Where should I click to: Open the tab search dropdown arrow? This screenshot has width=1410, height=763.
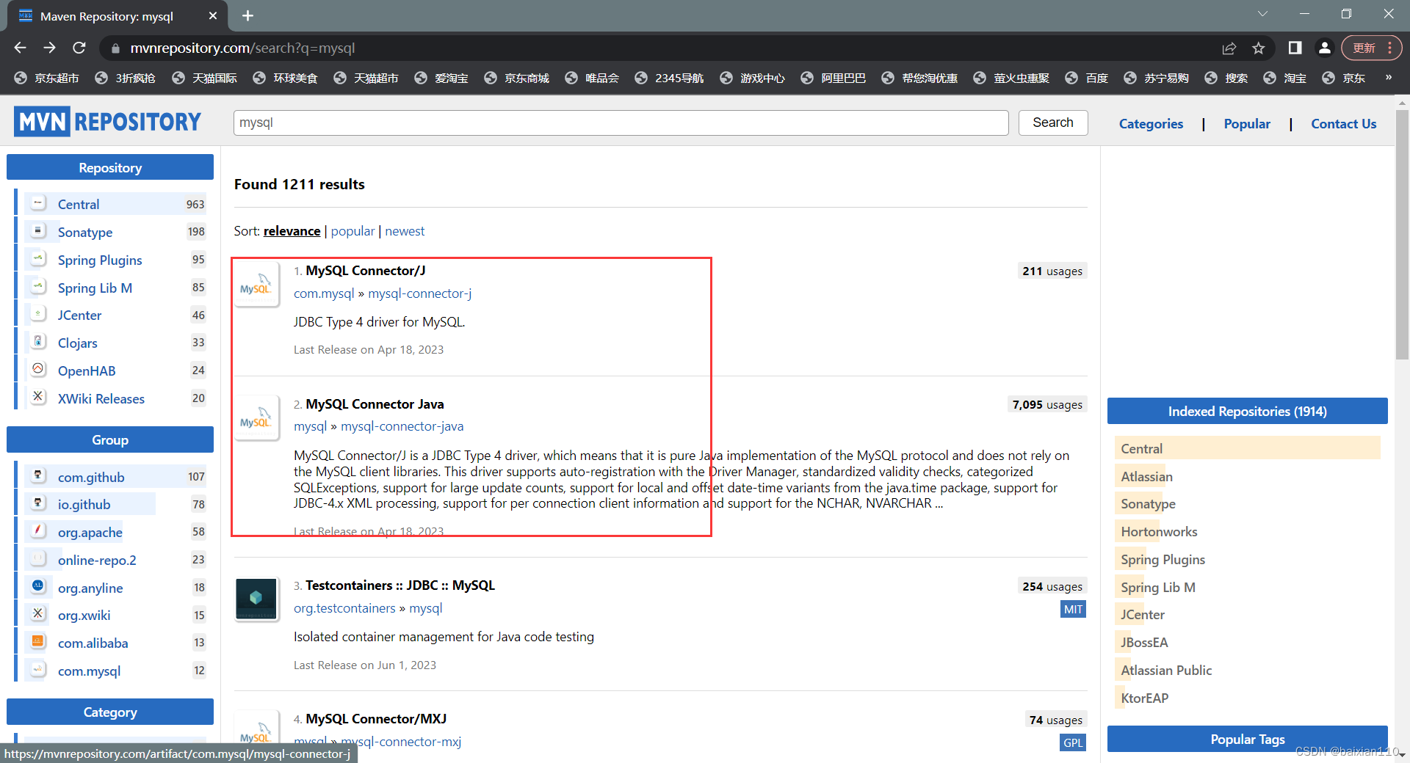tap(1262, 14)
